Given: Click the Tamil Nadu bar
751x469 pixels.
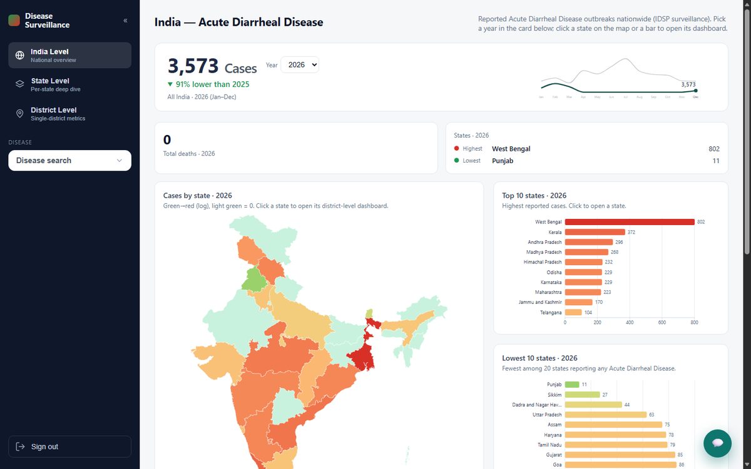Looking at the screenshot, I should 616,445.
